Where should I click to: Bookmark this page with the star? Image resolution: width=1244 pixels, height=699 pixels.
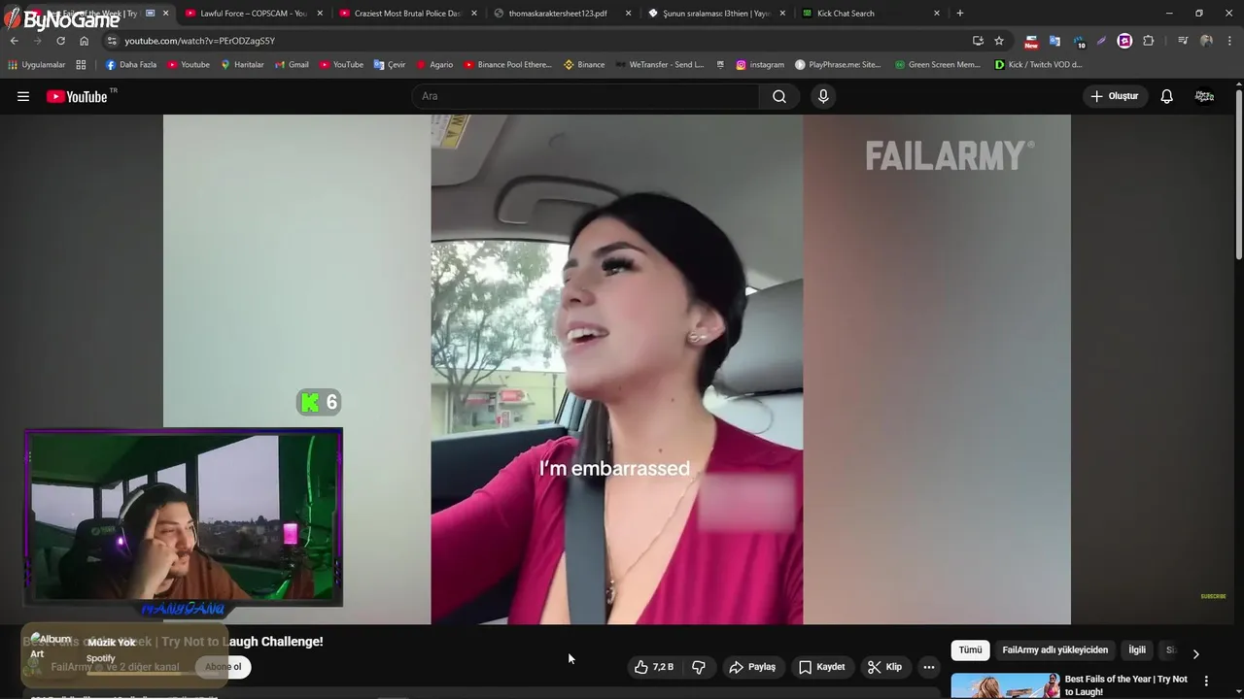click(999, 41)
